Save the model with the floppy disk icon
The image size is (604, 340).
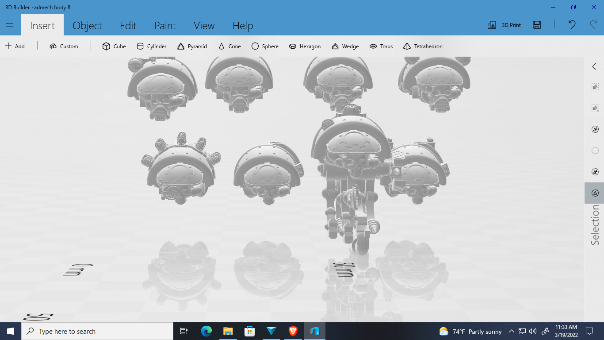[537, 25]
